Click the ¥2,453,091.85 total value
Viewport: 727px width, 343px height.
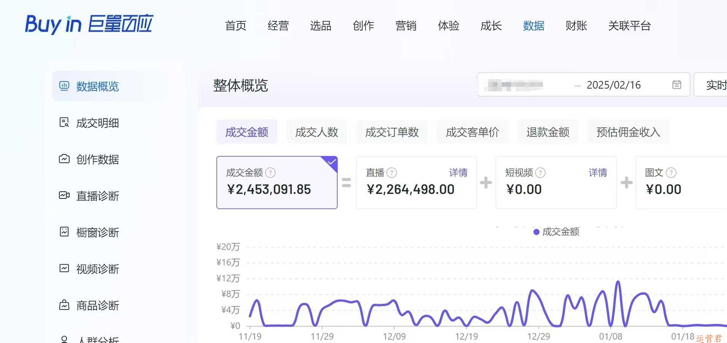pyautogui.click(x=269, y=189)
